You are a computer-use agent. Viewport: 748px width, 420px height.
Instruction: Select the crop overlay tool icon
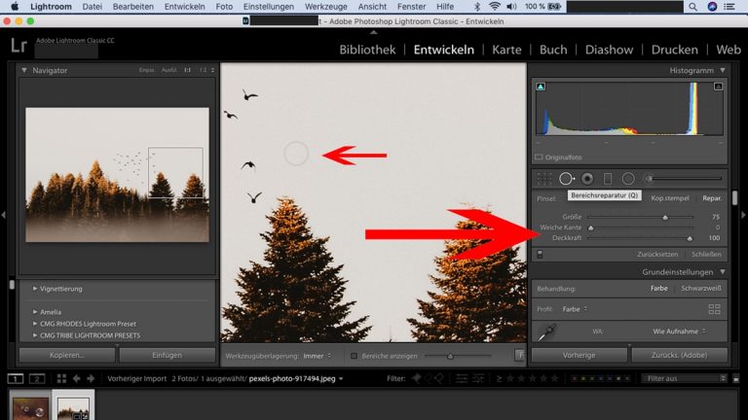(543, 179)
